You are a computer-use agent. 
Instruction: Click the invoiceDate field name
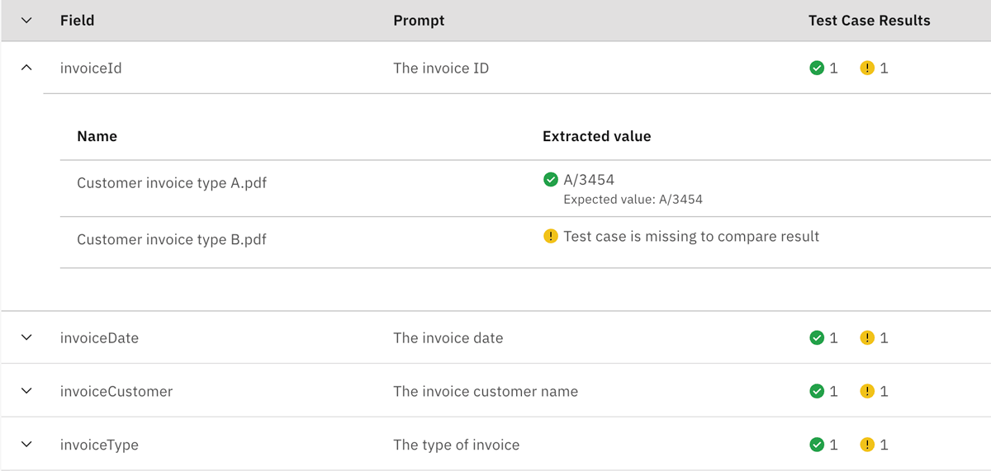pos(99,337)
